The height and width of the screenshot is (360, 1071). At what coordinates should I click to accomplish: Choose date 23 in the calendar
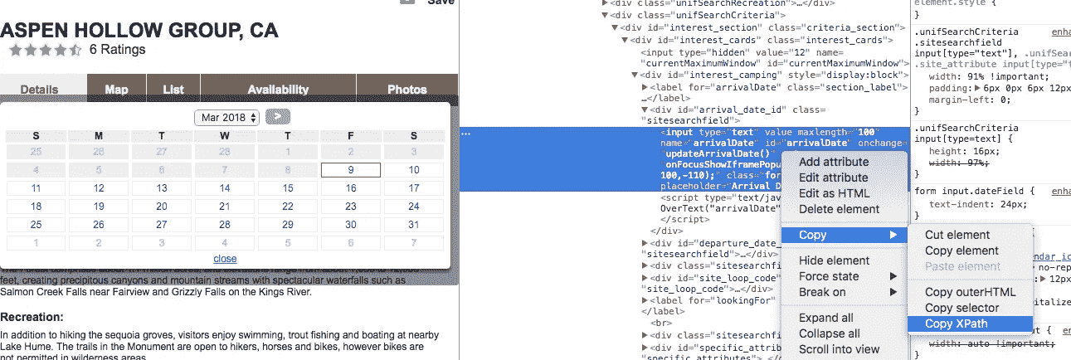coord(351,207)
